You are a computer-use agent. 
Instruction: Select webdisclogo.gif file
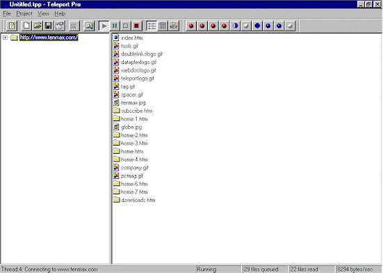[138, 70]
